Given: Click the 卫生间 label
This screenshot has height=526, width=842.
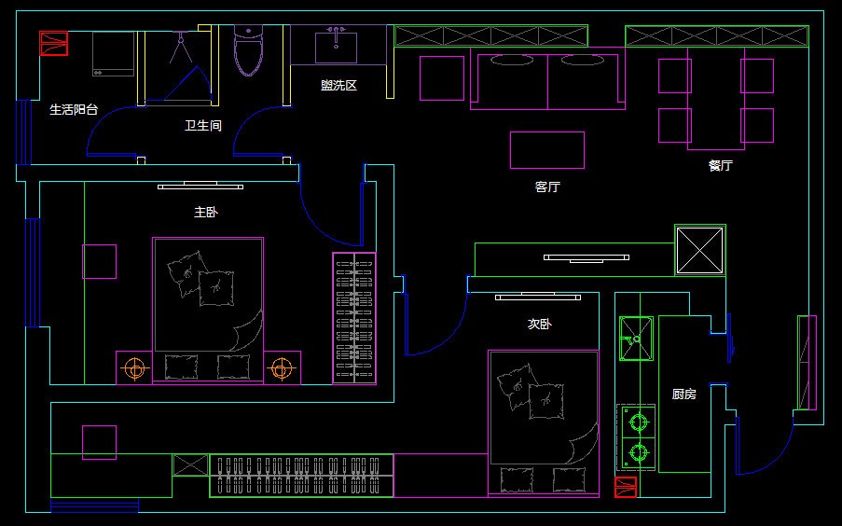Looking at the screenshot, I should click(x=203, y=125).
